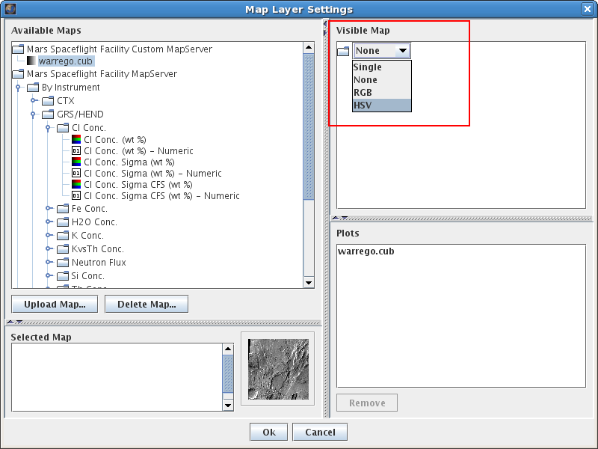Click the Cl Conc. (wt %) color icon
Image resolution: width=598 pixels, height=449 pixels.
click(76, 139)
